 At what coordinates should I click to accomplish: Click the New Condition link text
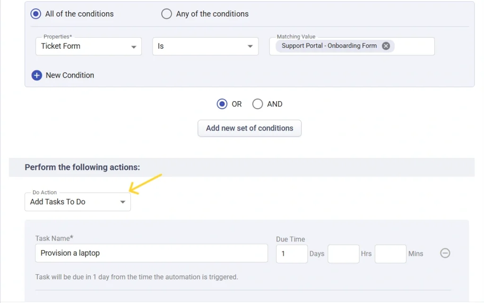pyautogui.click(x=69, y=75)
